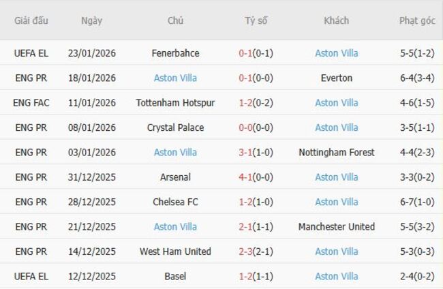This screenshot has height=289, width=443.
Task: Select the Chelsea FC team name
Action: pos(175,202)
